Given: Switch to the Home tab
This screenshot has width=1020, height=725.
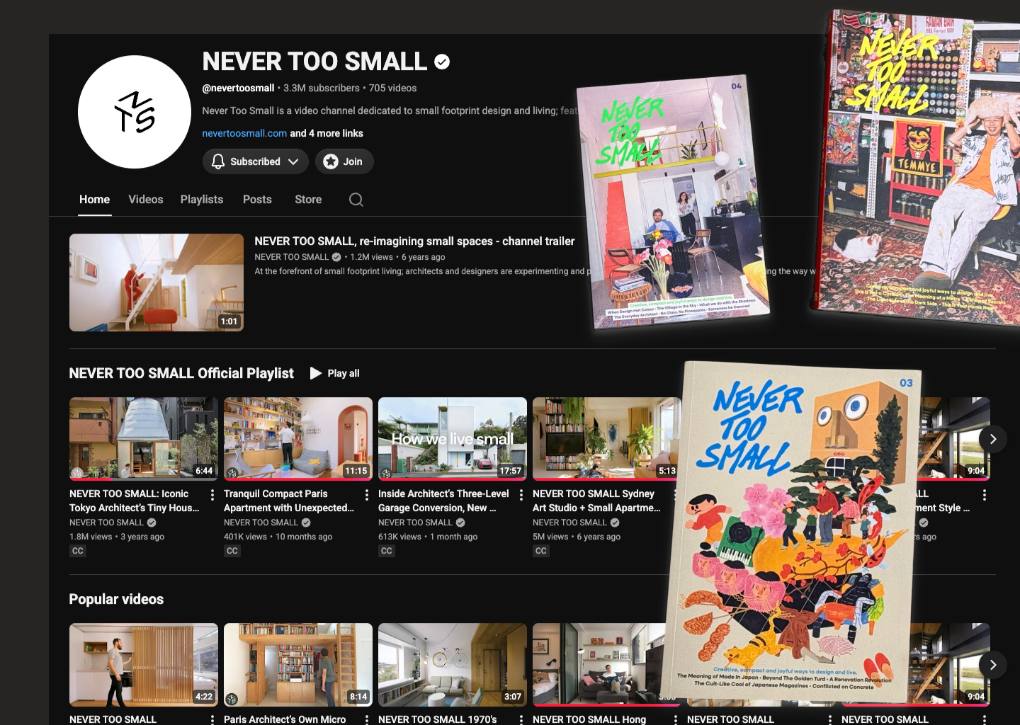Looking at the screenshot, I should tap(94, 200).
